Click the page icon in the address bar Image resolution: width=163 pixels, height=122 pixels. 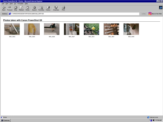[10, 14]
